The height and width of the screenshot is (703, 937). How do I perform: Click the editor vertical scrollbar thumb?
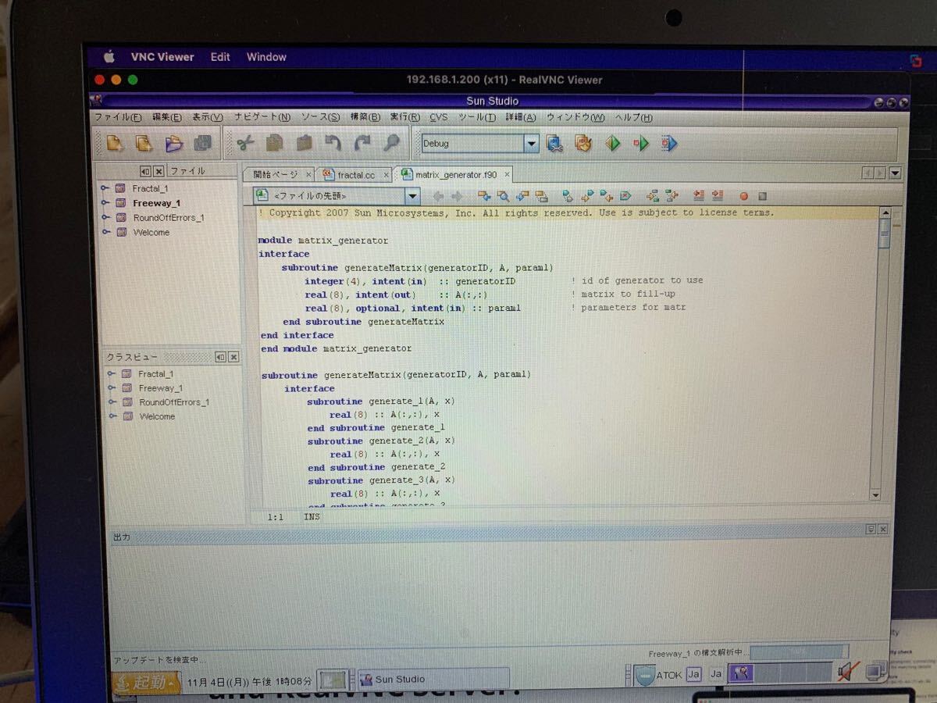pyautogui.click(x=885, y=233)
